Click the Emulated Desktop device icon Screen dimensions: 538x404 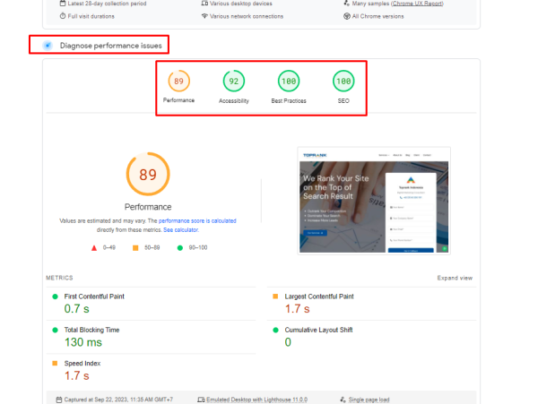[x=202, y=399]
